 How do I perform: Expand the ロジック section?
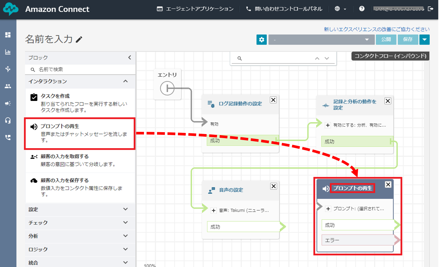pos(80,249)
